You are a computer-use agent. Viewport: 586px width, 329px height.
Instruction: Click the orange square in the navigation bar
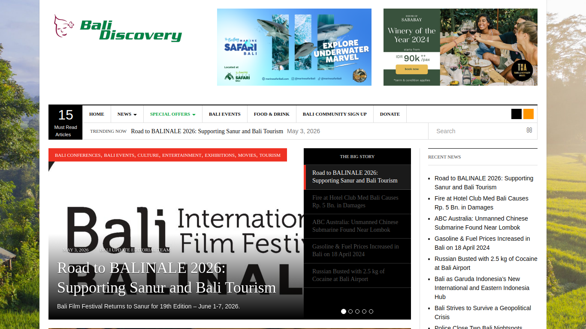click(529, 114)
